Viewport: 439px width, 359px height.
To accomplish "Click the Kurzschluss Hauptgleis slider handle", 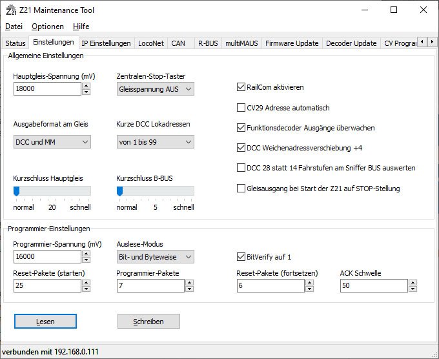I will tap(17, 191).
